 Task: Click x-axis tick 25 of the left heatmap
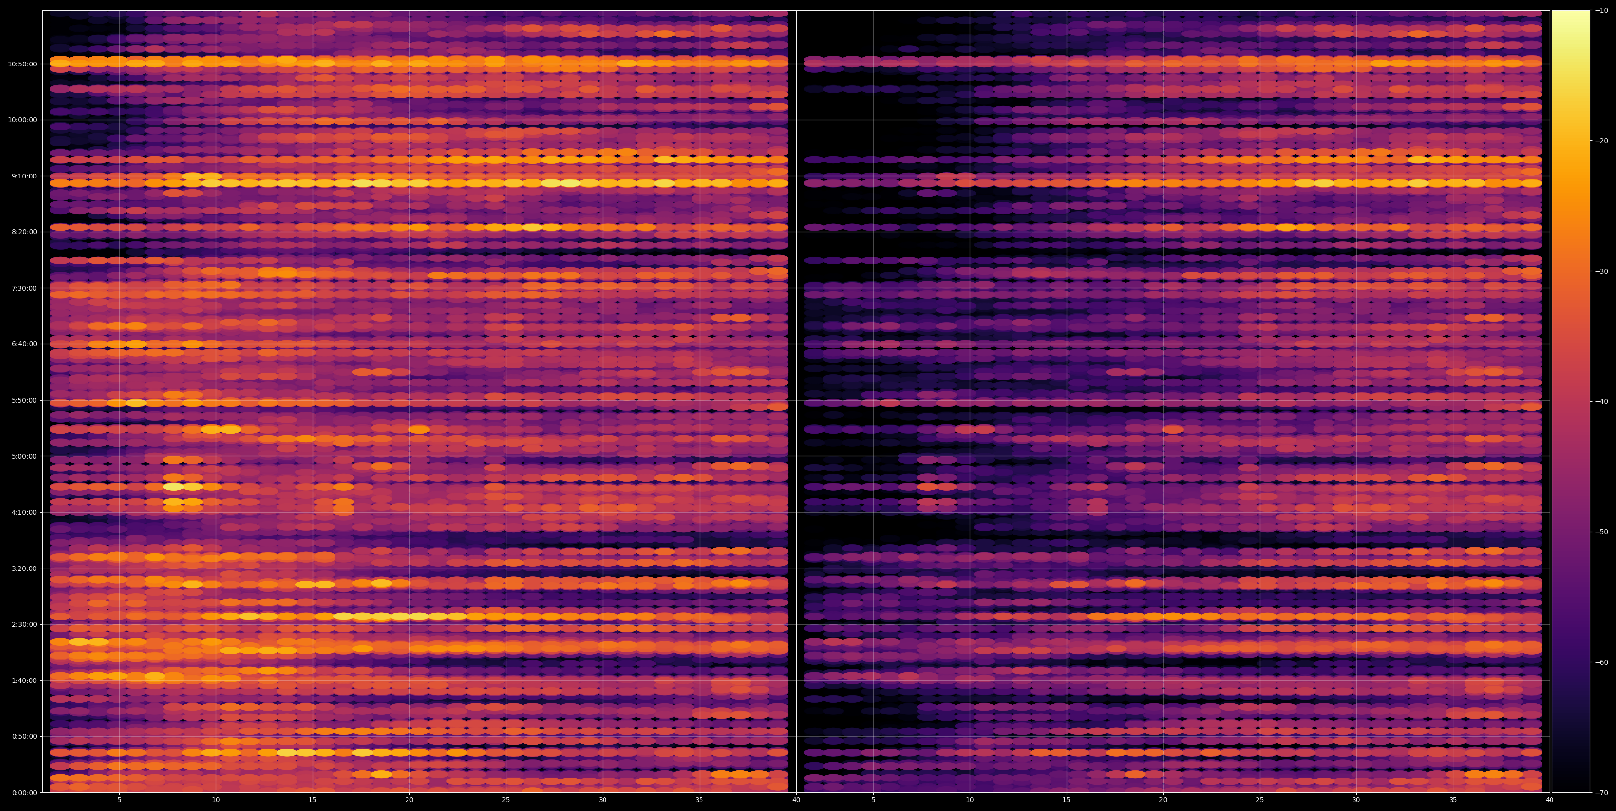click(x=506, y=800)
